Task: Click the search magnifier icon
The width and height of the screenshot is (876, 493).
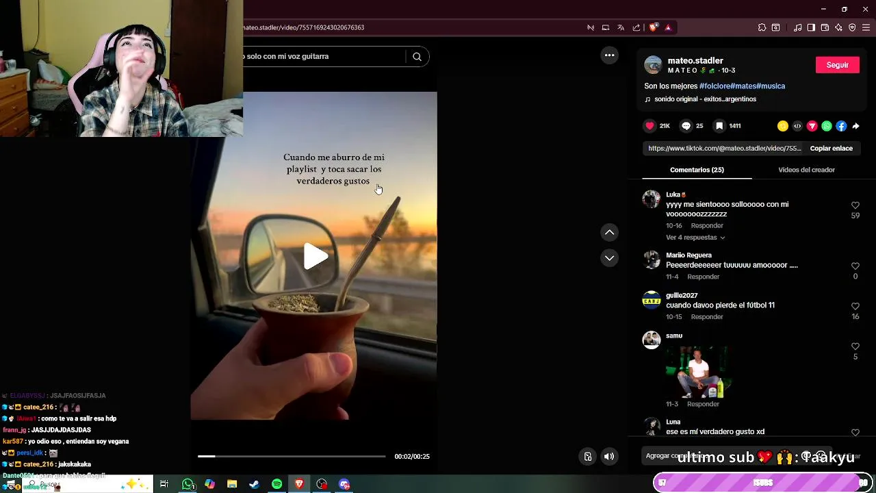Action: pyautogui.click(x=417, y=57)
